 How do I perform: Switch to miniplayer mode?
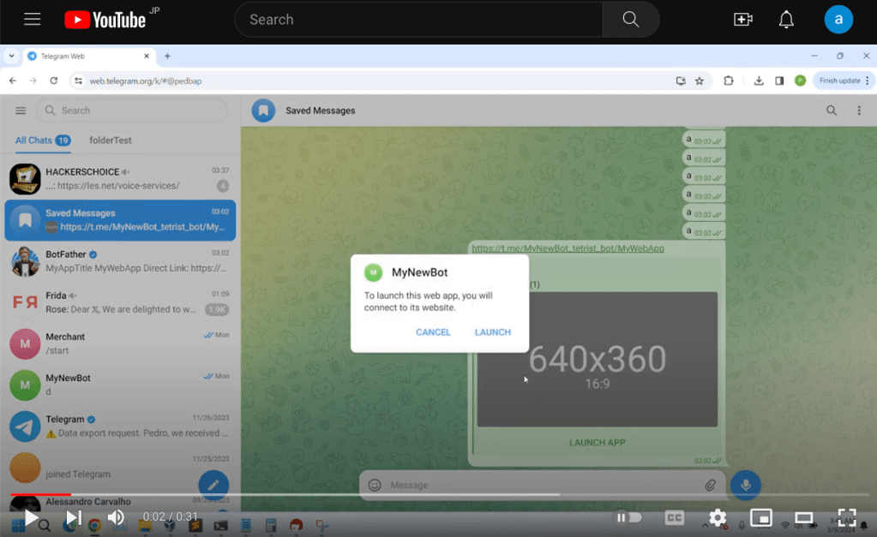pyautogui.click(x=760, y=517)
